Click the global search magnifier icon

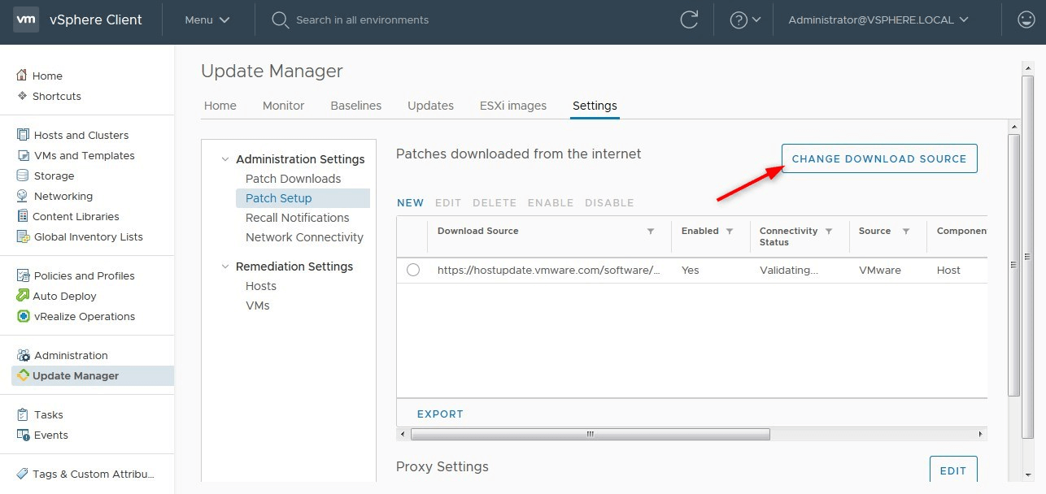tap(281, 19)
